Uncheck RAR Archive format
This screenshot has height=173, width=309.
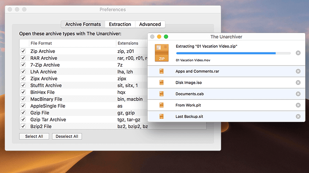[23, 58]
